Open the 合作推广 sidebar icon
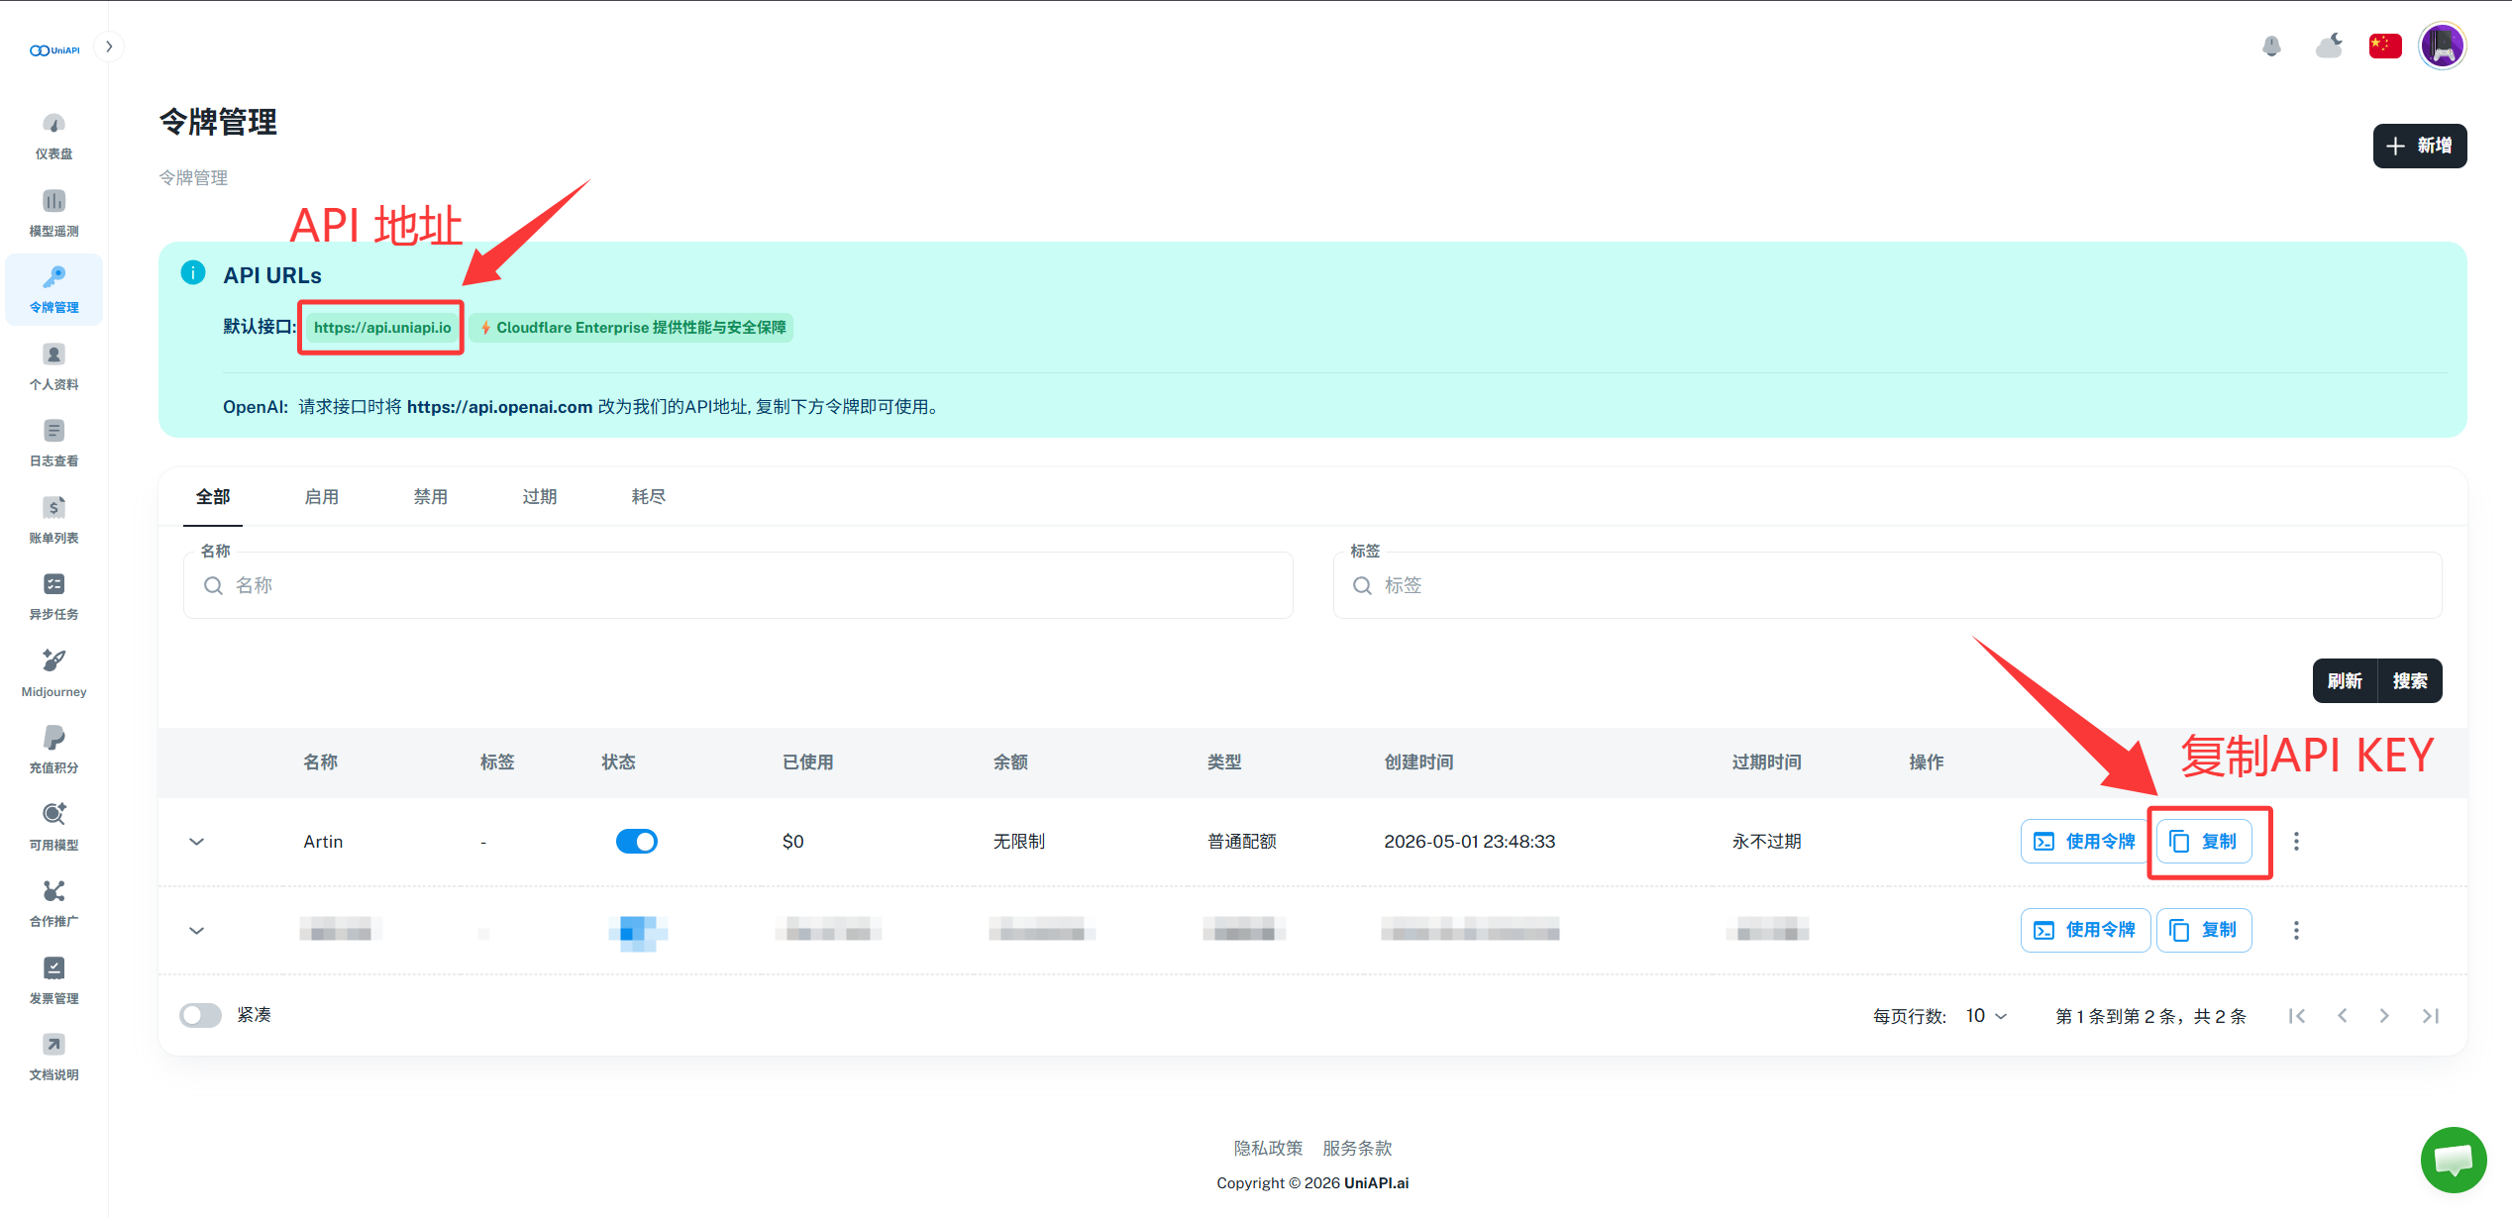The height and width of the screenshot is (1218, 2512). (x=53, y=891)
